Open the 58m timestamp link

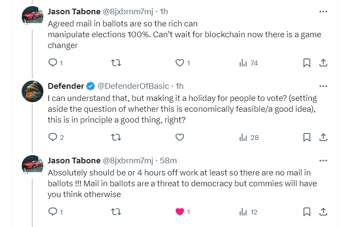click(168, 160)
